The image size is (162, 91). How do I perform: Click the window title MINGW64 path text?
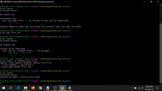point(28,2)
